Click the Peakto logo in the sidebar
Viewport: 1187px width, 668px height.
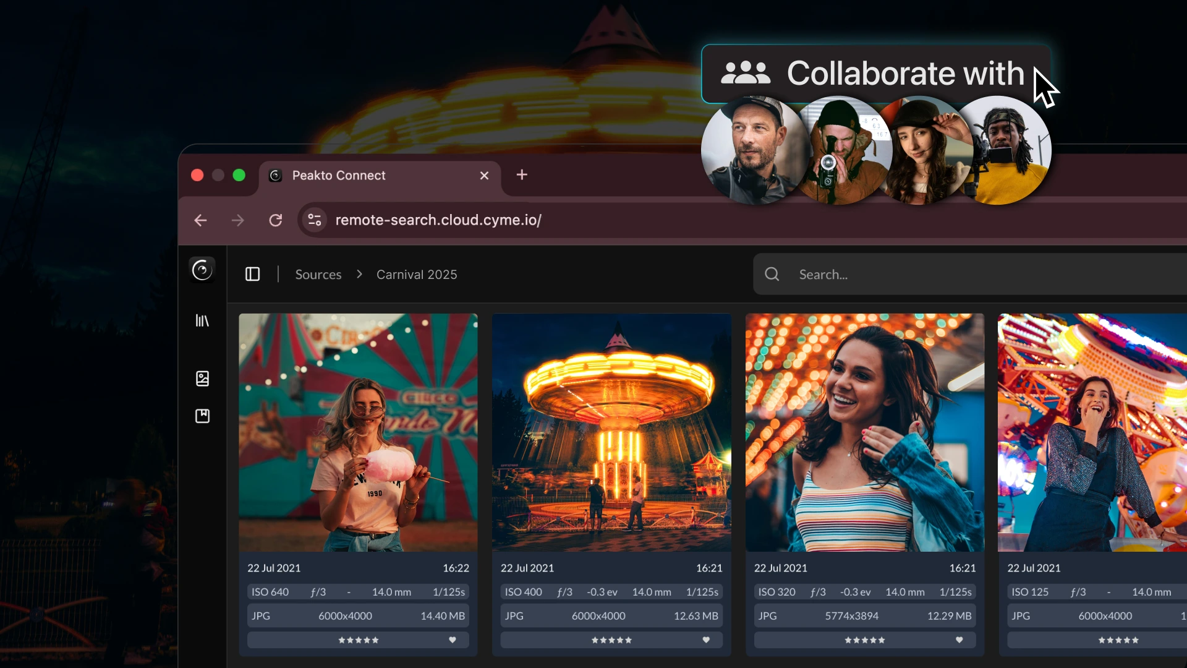pyautogui.click(x=202, y=270)
